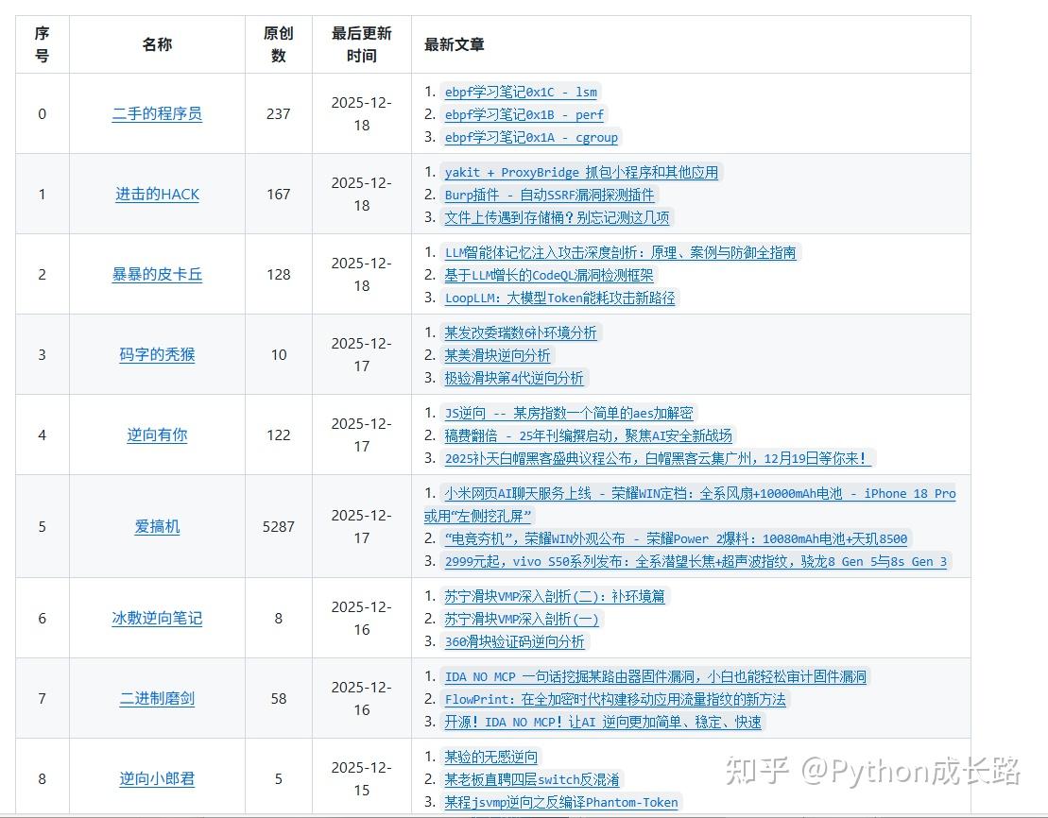Open article ebpf学习笔记0x1C - lsm
This screenshot has height=818, width=1048.
click(521, 93)
